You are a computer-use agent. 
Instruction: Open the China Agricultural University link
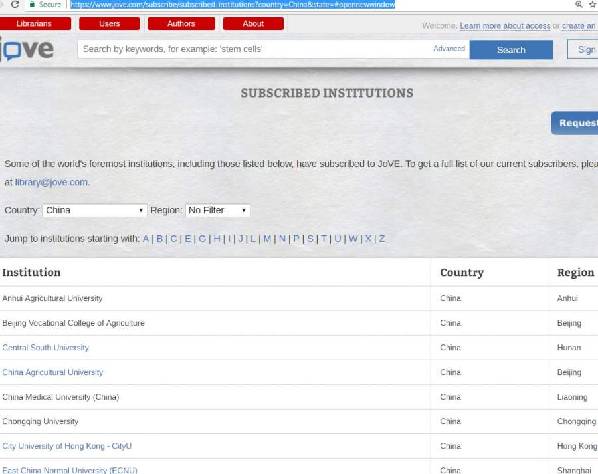tap(52, 372)
